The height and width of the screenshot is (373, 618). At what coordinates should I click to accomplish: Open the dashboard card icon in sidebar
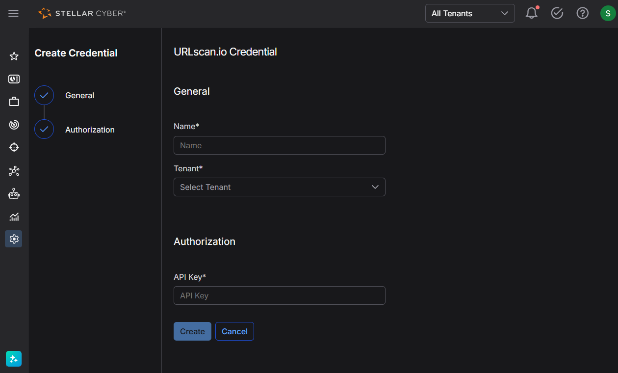[x=14, y=79]
